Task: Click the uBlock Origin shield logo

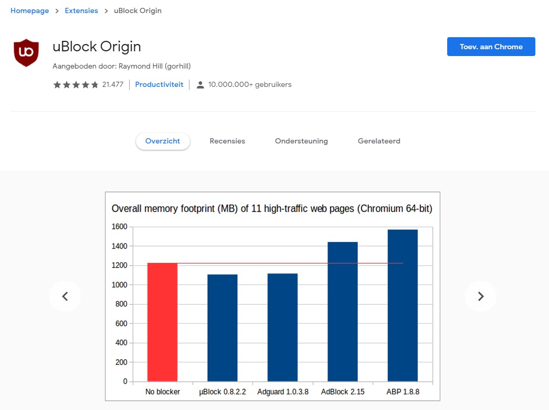Action: (26, 52)
